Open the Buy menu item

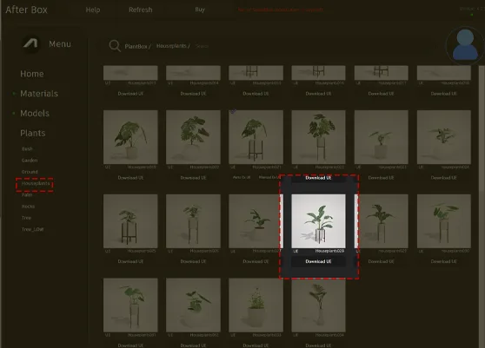point(200,10)
